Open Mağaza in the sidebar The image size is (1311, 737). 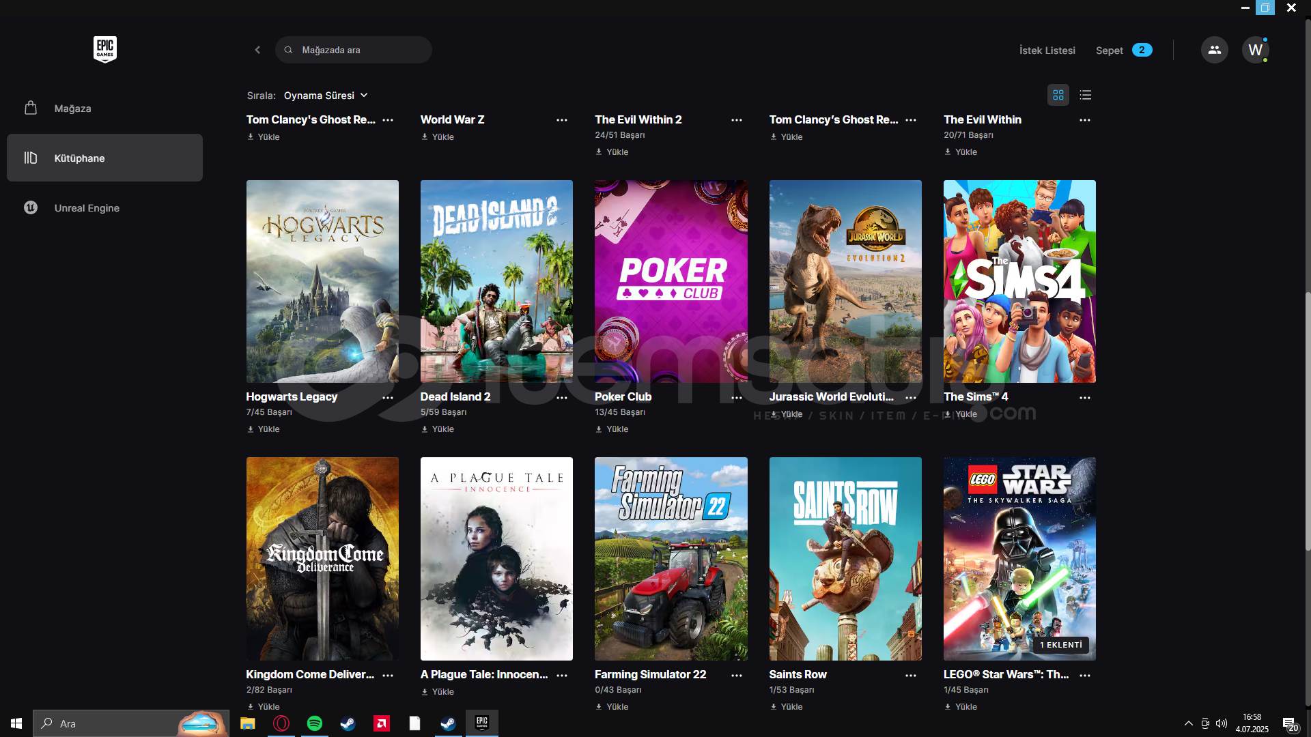[104, 109]
